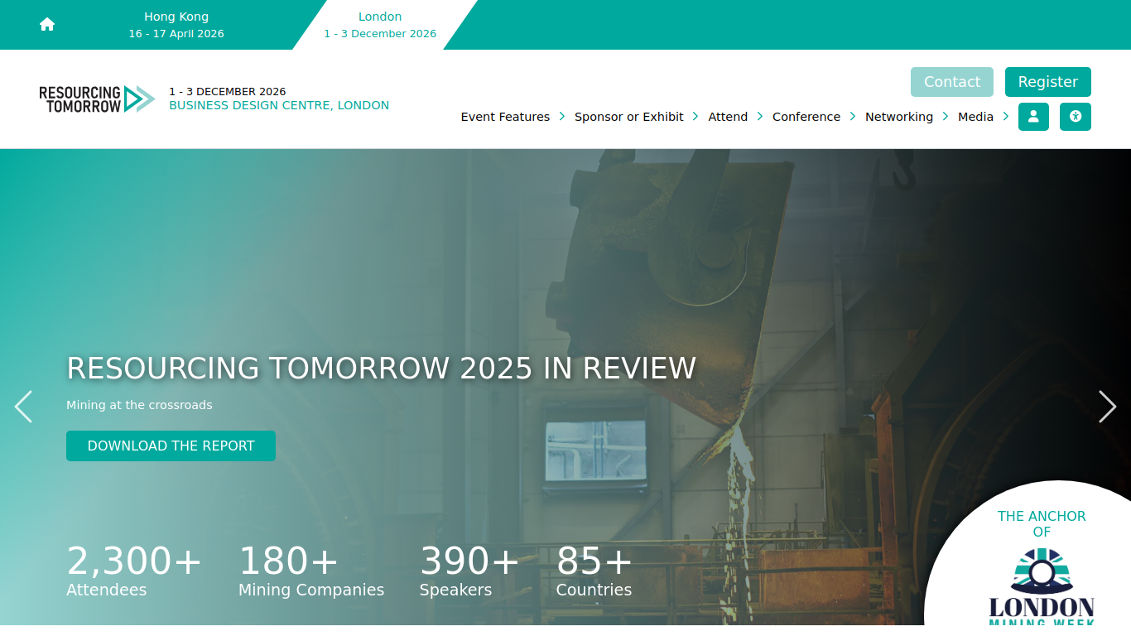Expand the chevron next to Event Features

(x=562, y=117)
